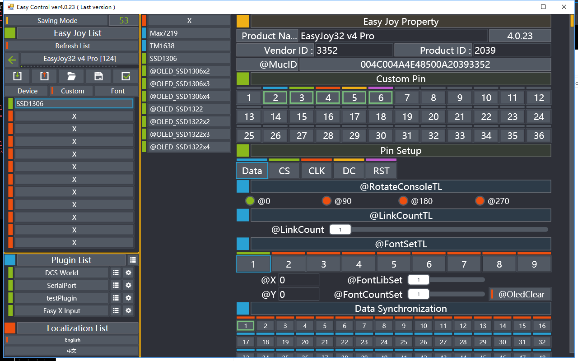The height and width of the screenshot is (361, 578).
Task: Click the download to device icon
Action: click(x=17, y=76)
